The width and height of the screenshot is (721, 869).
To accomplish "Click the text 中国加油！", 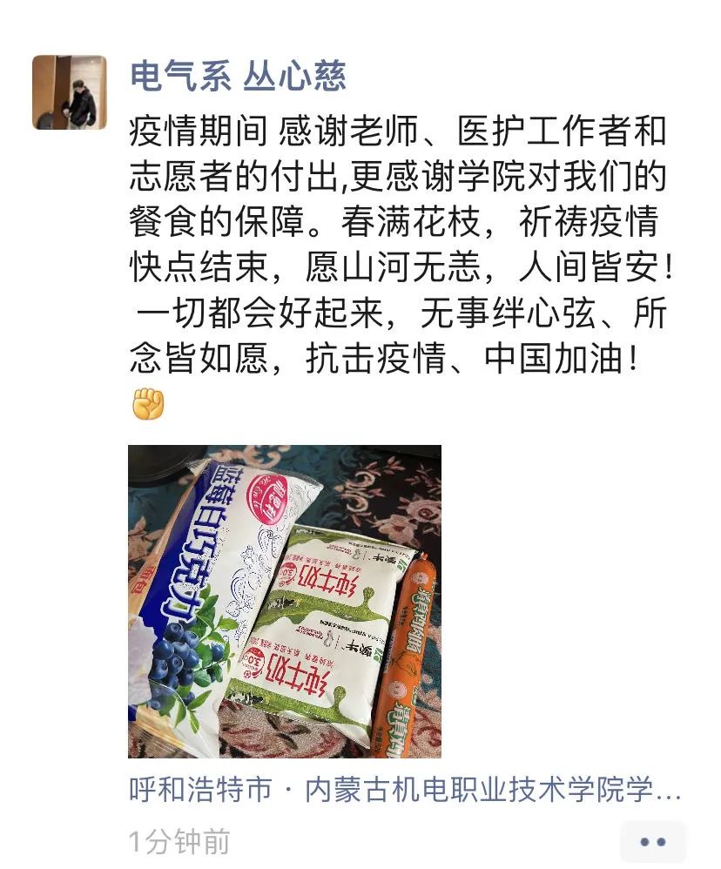I will pyautogui.click(x=562, y=359).
